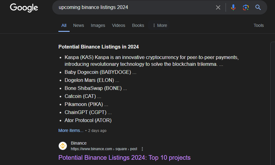The width and height of the screenshot is (275, 165).
Task: Expand the More search categories menu
Action: pyautogui.click(x=160, y=25)
